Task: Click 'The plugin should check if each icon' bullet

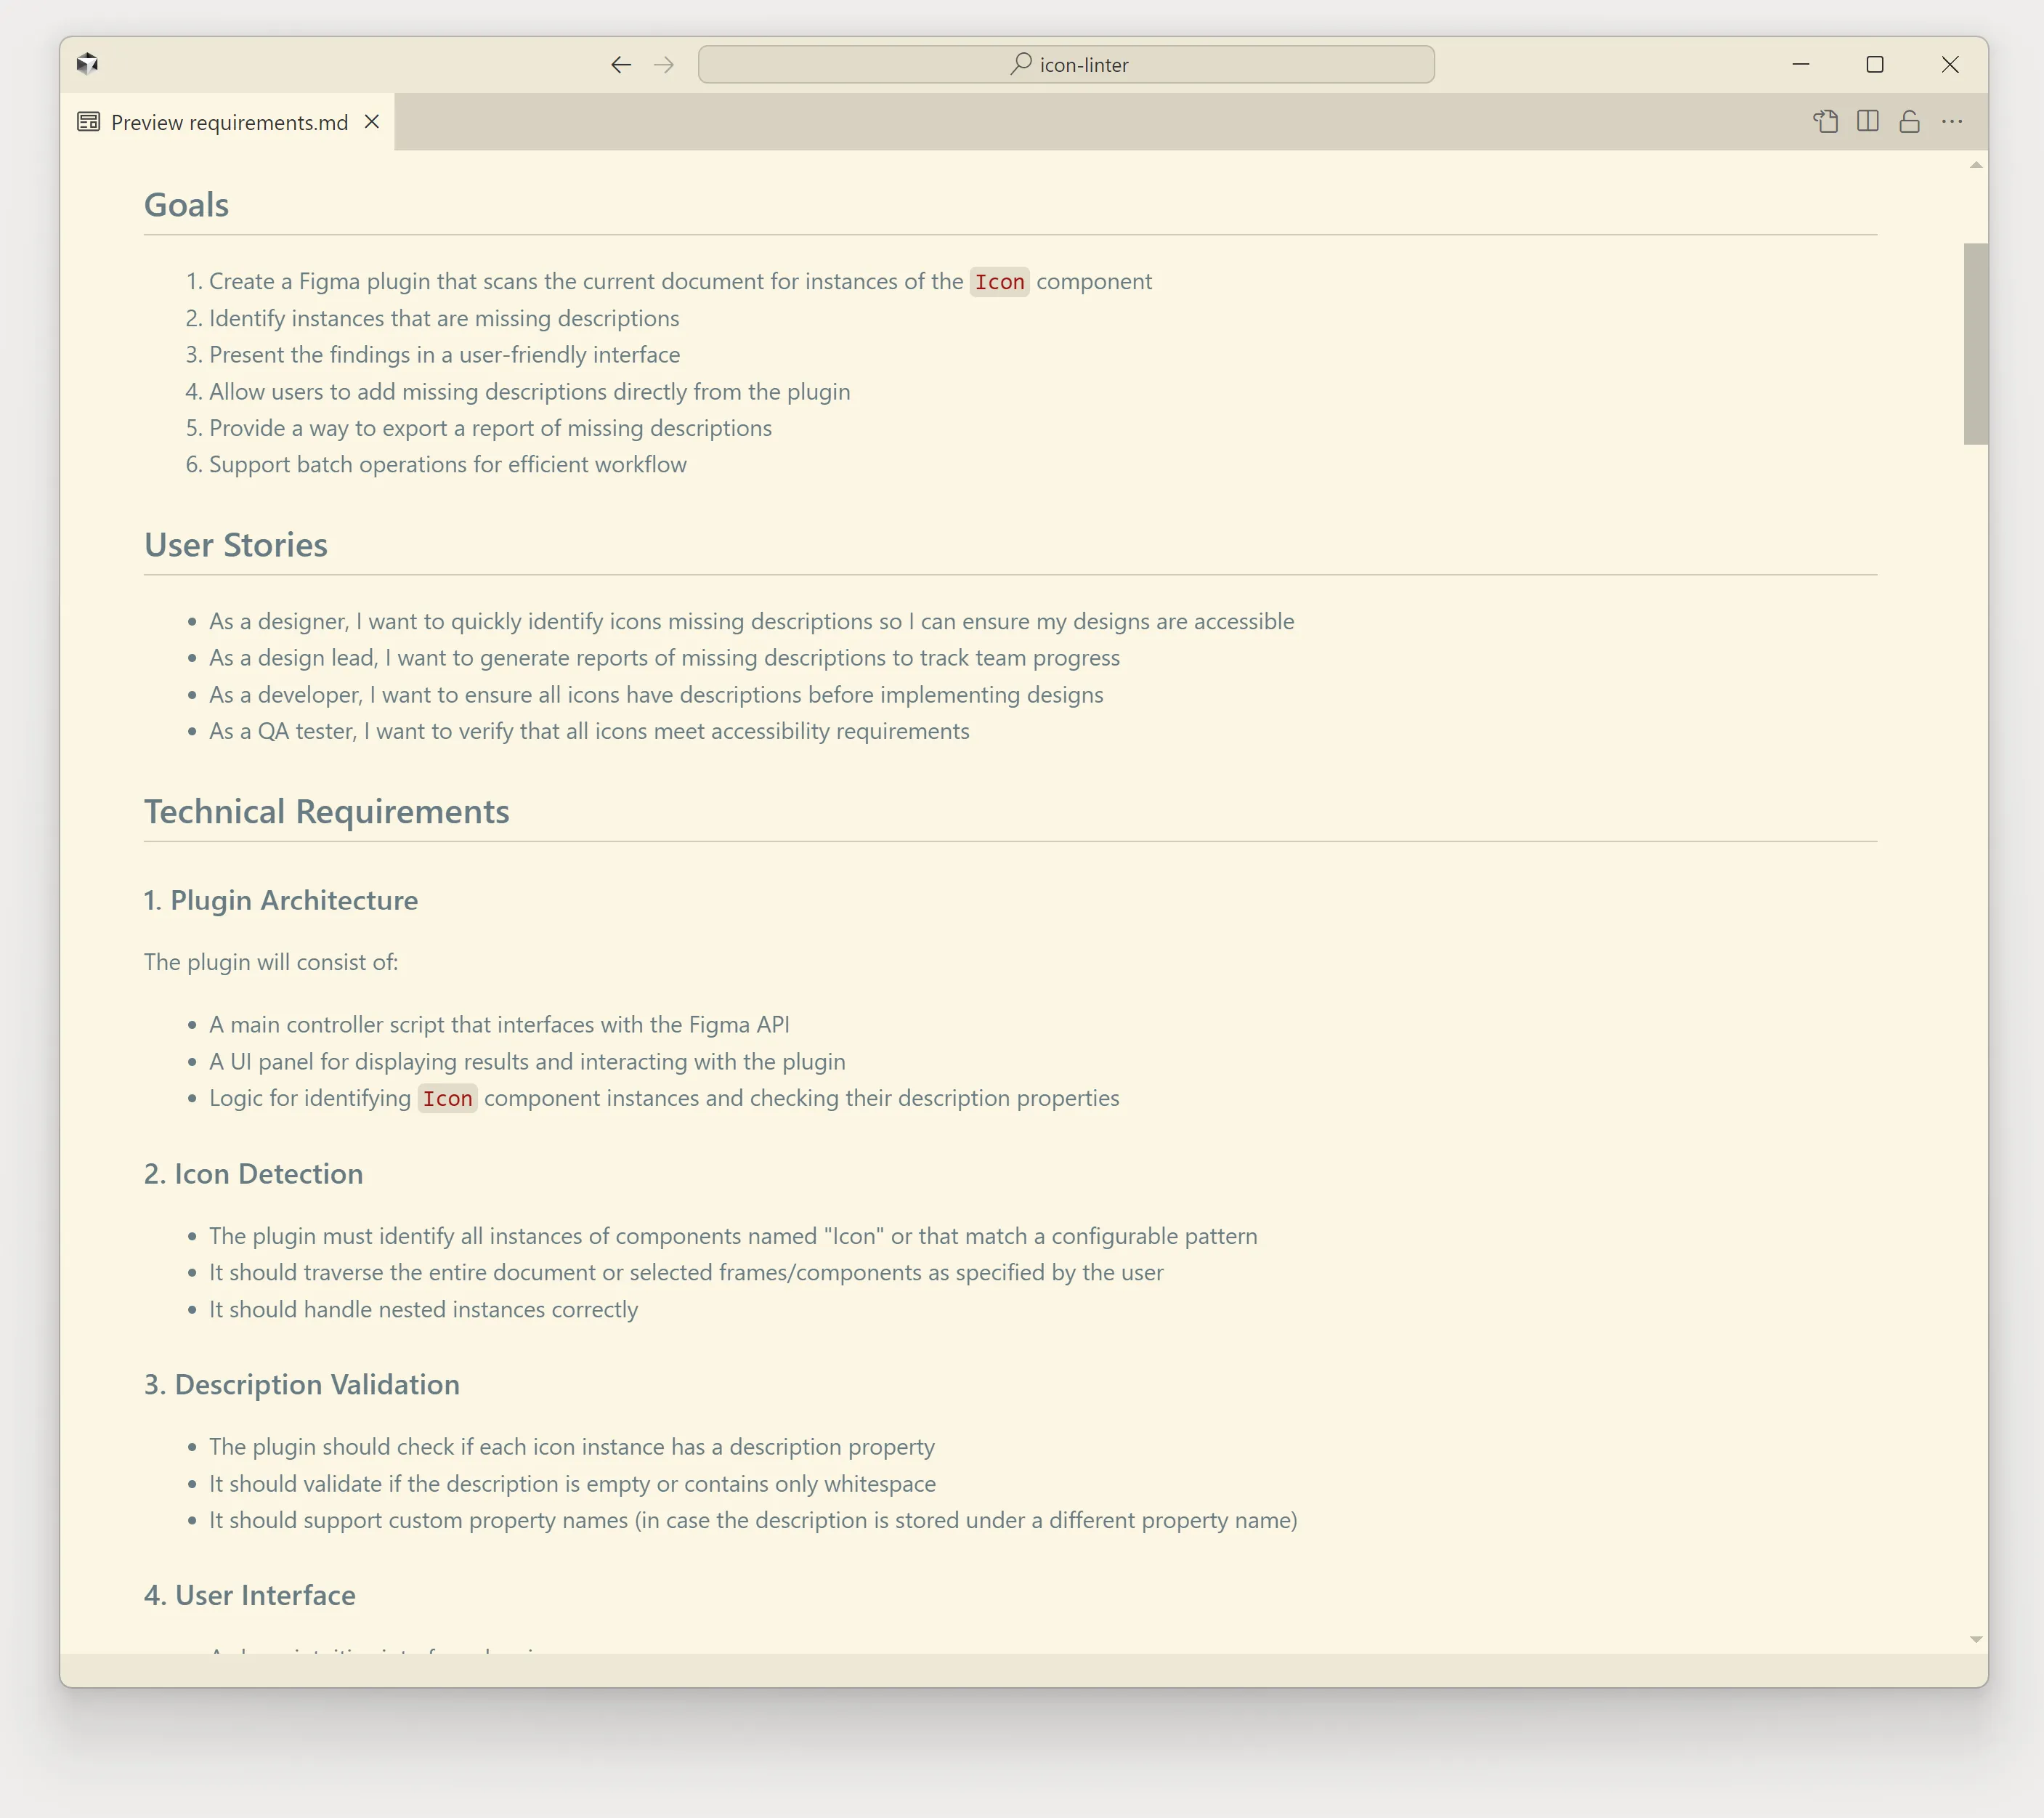Action: (572, 1447)
